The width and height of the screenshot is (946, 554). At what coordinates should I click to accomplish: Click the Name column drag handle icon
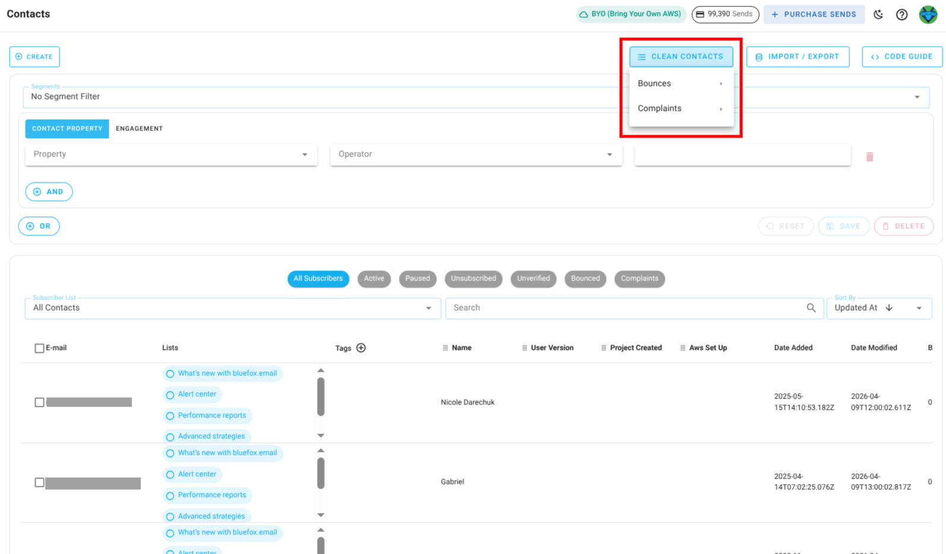(x=445, y=348)
